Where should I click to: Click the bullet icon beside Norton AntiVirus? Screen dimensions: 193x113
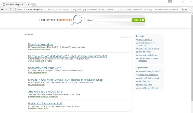click(137, 40)
